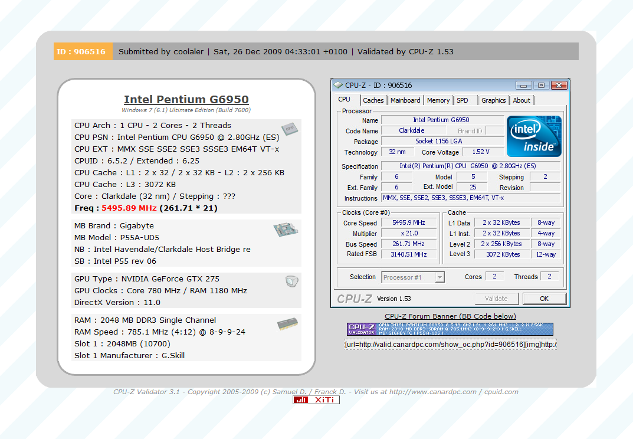
Task: Maximize the CPU-Z window
Action: (541, 85)
